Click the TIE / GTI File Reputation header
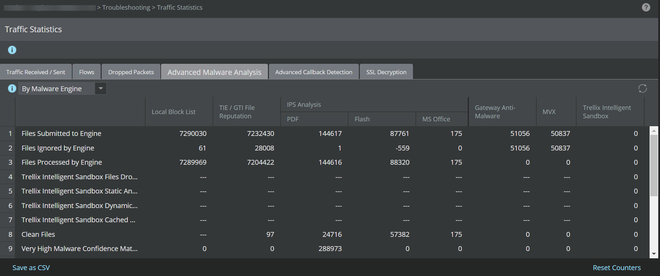Screen dimensions: 660x276 pyautogui.click(x=246, y=112)
